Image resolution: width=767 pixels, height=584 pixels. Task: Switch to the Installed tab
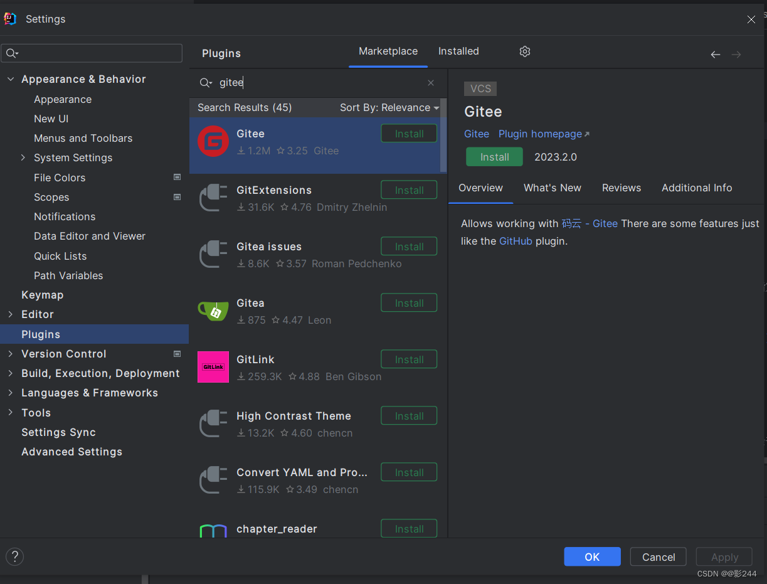click(458, 51)
